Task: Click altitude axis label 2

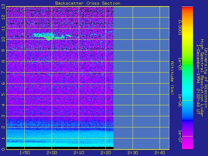Action: coord(3,127)
